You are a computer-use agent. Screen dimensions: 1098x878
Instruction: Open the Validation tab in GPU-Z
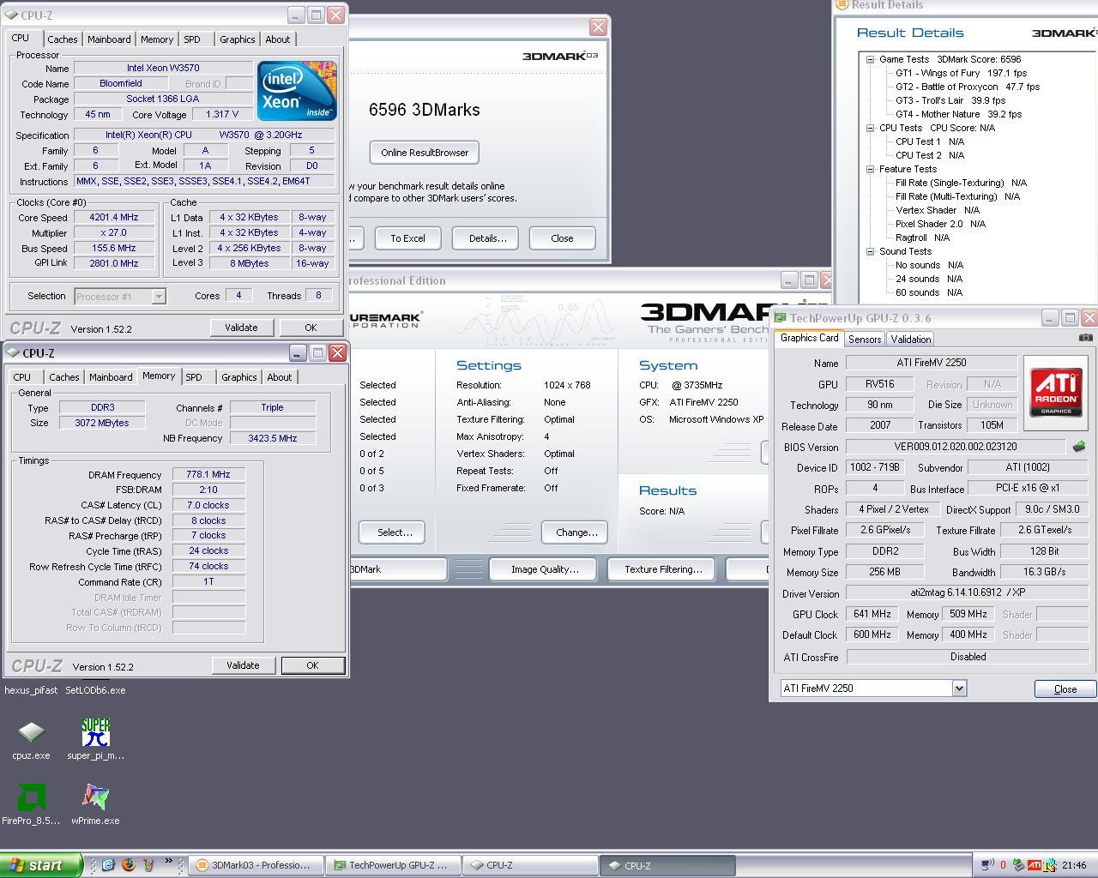(x=910, y=340)
